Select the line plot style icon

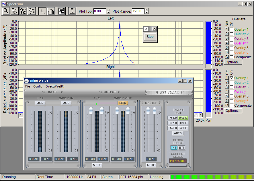42,11
